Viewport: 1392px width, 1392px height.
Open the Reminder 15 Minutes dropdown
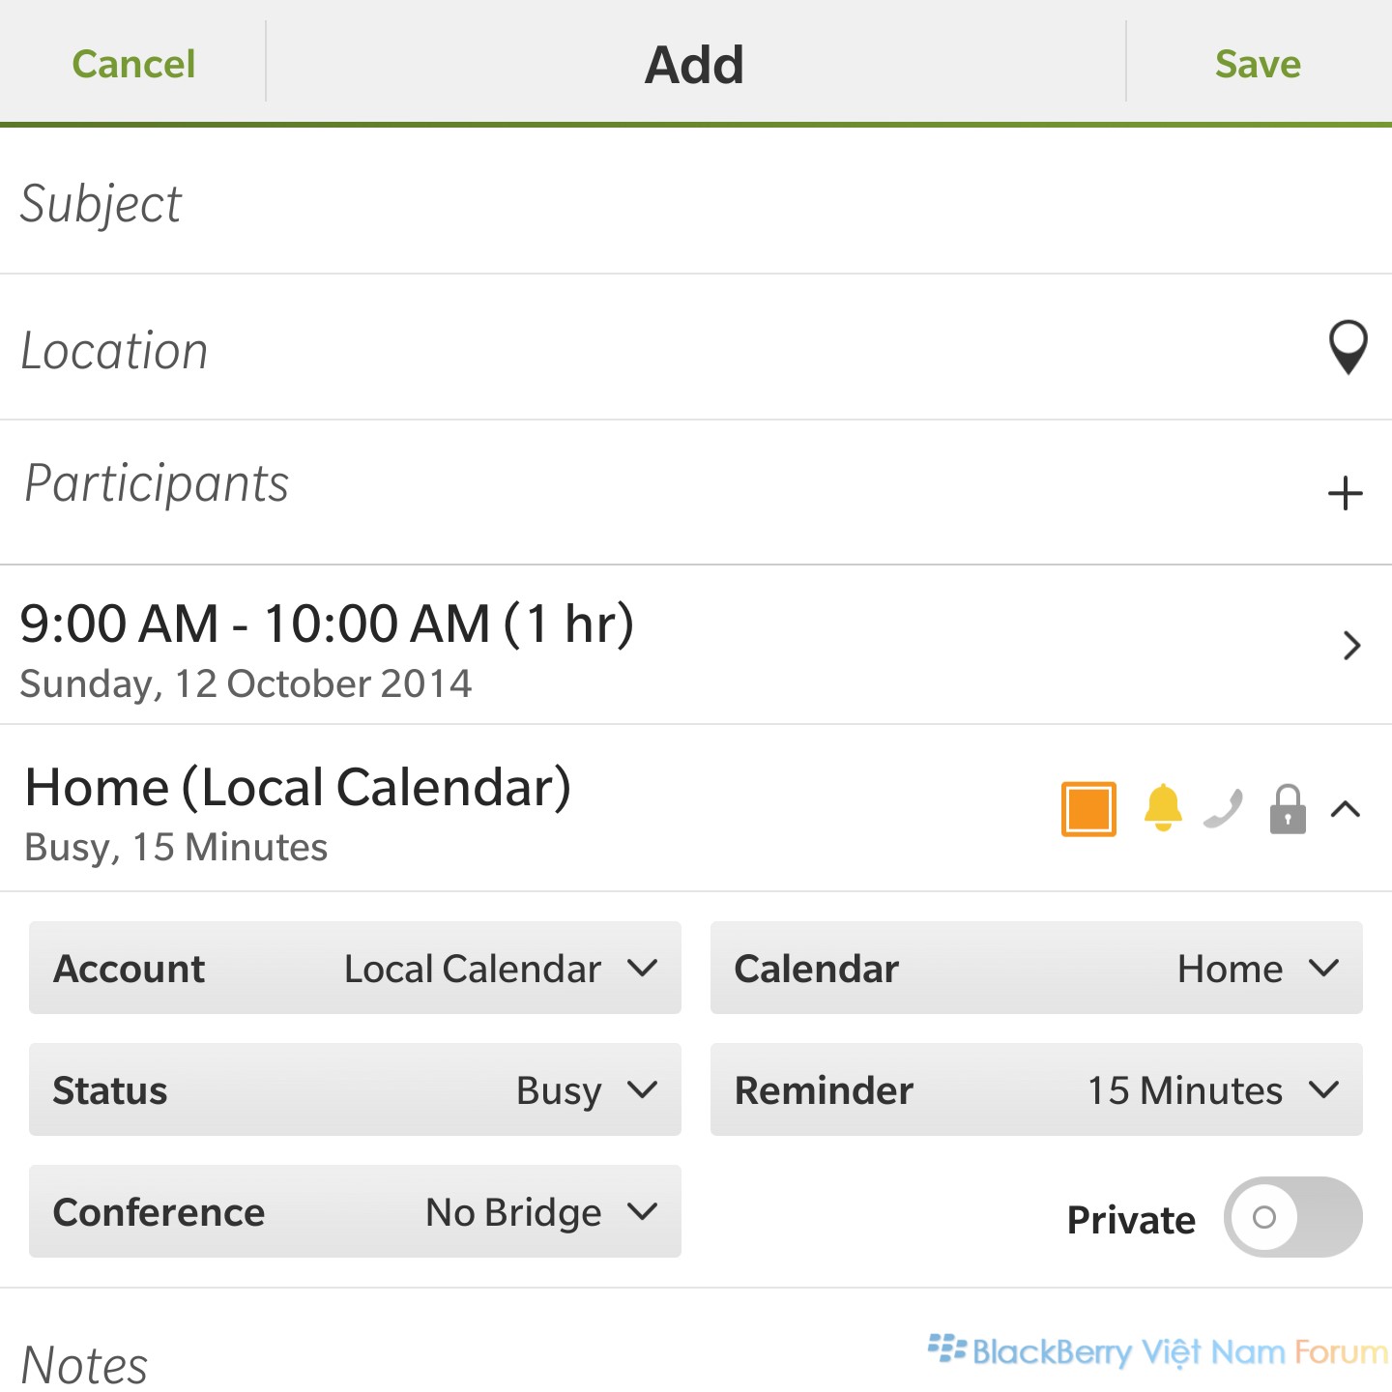[x=1036, y=1089]
